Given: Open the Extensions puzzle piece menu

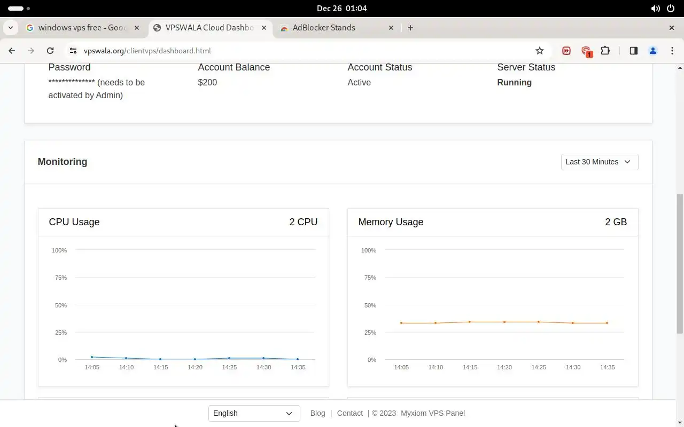Looking at the screenshot, I should coord(605,51).
